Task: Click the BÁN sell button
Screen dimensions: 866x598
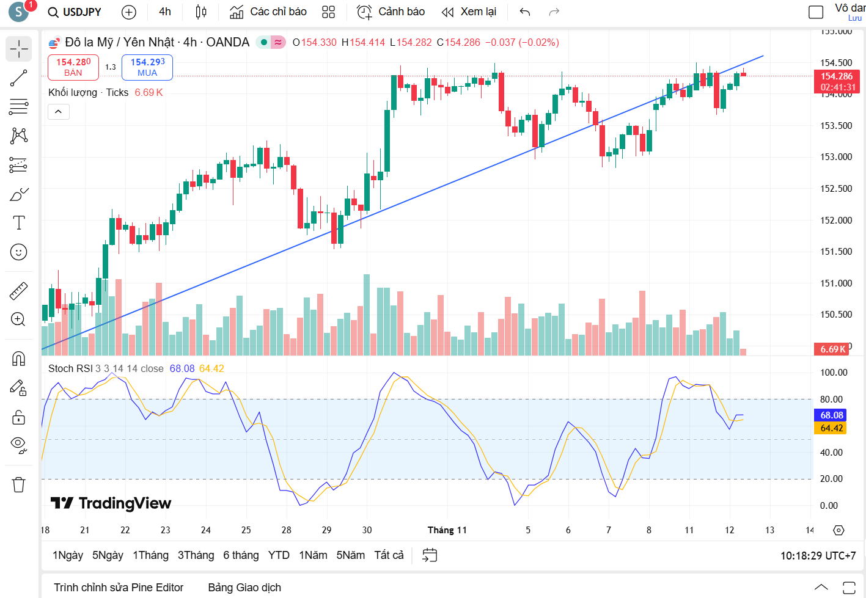Action: coord(73,66)
